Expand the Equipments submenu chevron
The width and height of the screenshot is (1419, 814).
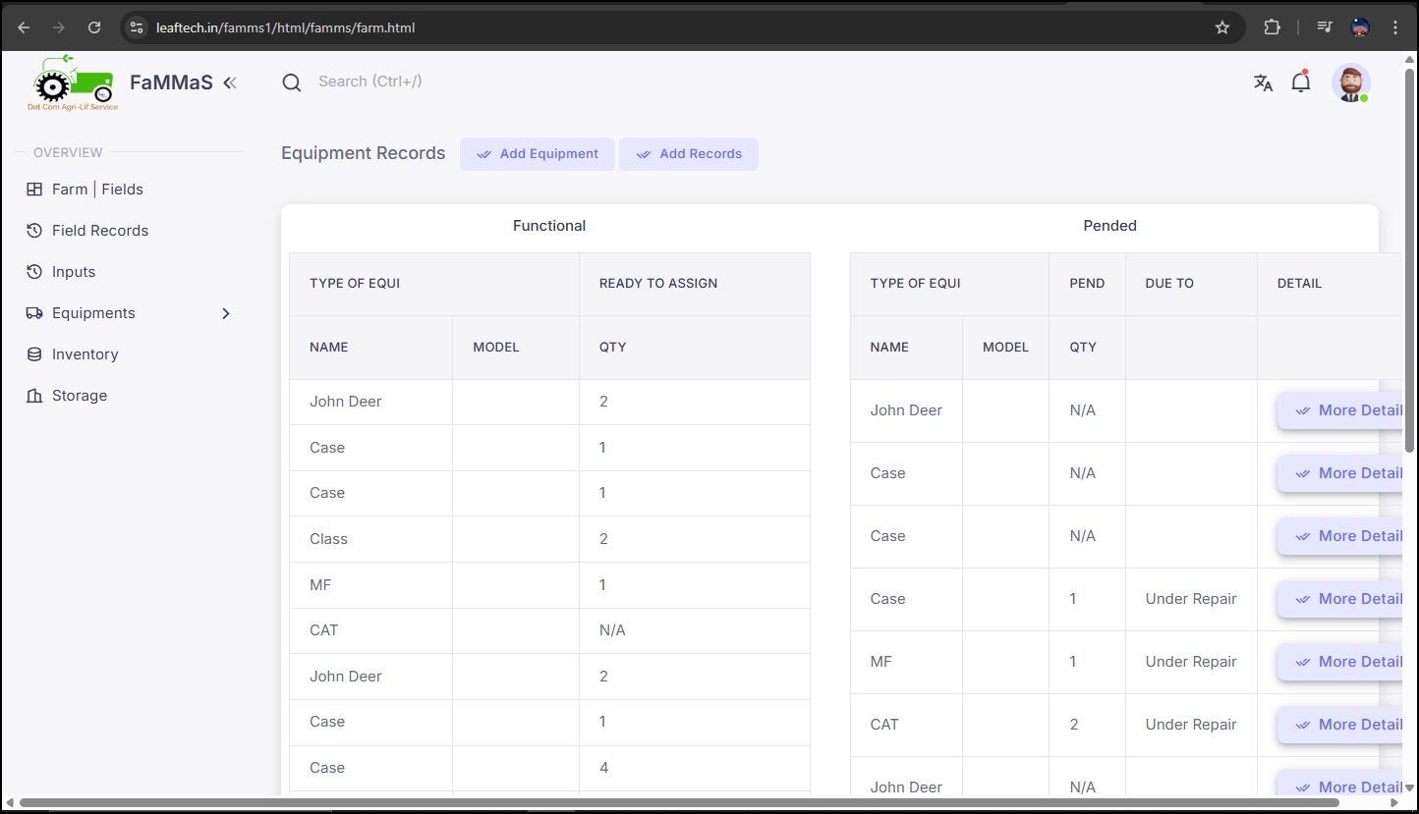pyautogui.click(x=226, y=313)
